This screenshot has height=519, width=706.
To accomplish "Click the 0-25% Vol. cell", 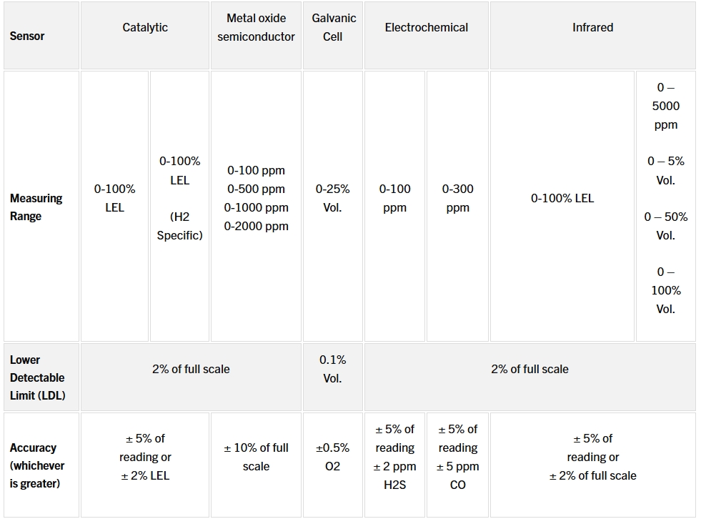I will pos(332,198).
